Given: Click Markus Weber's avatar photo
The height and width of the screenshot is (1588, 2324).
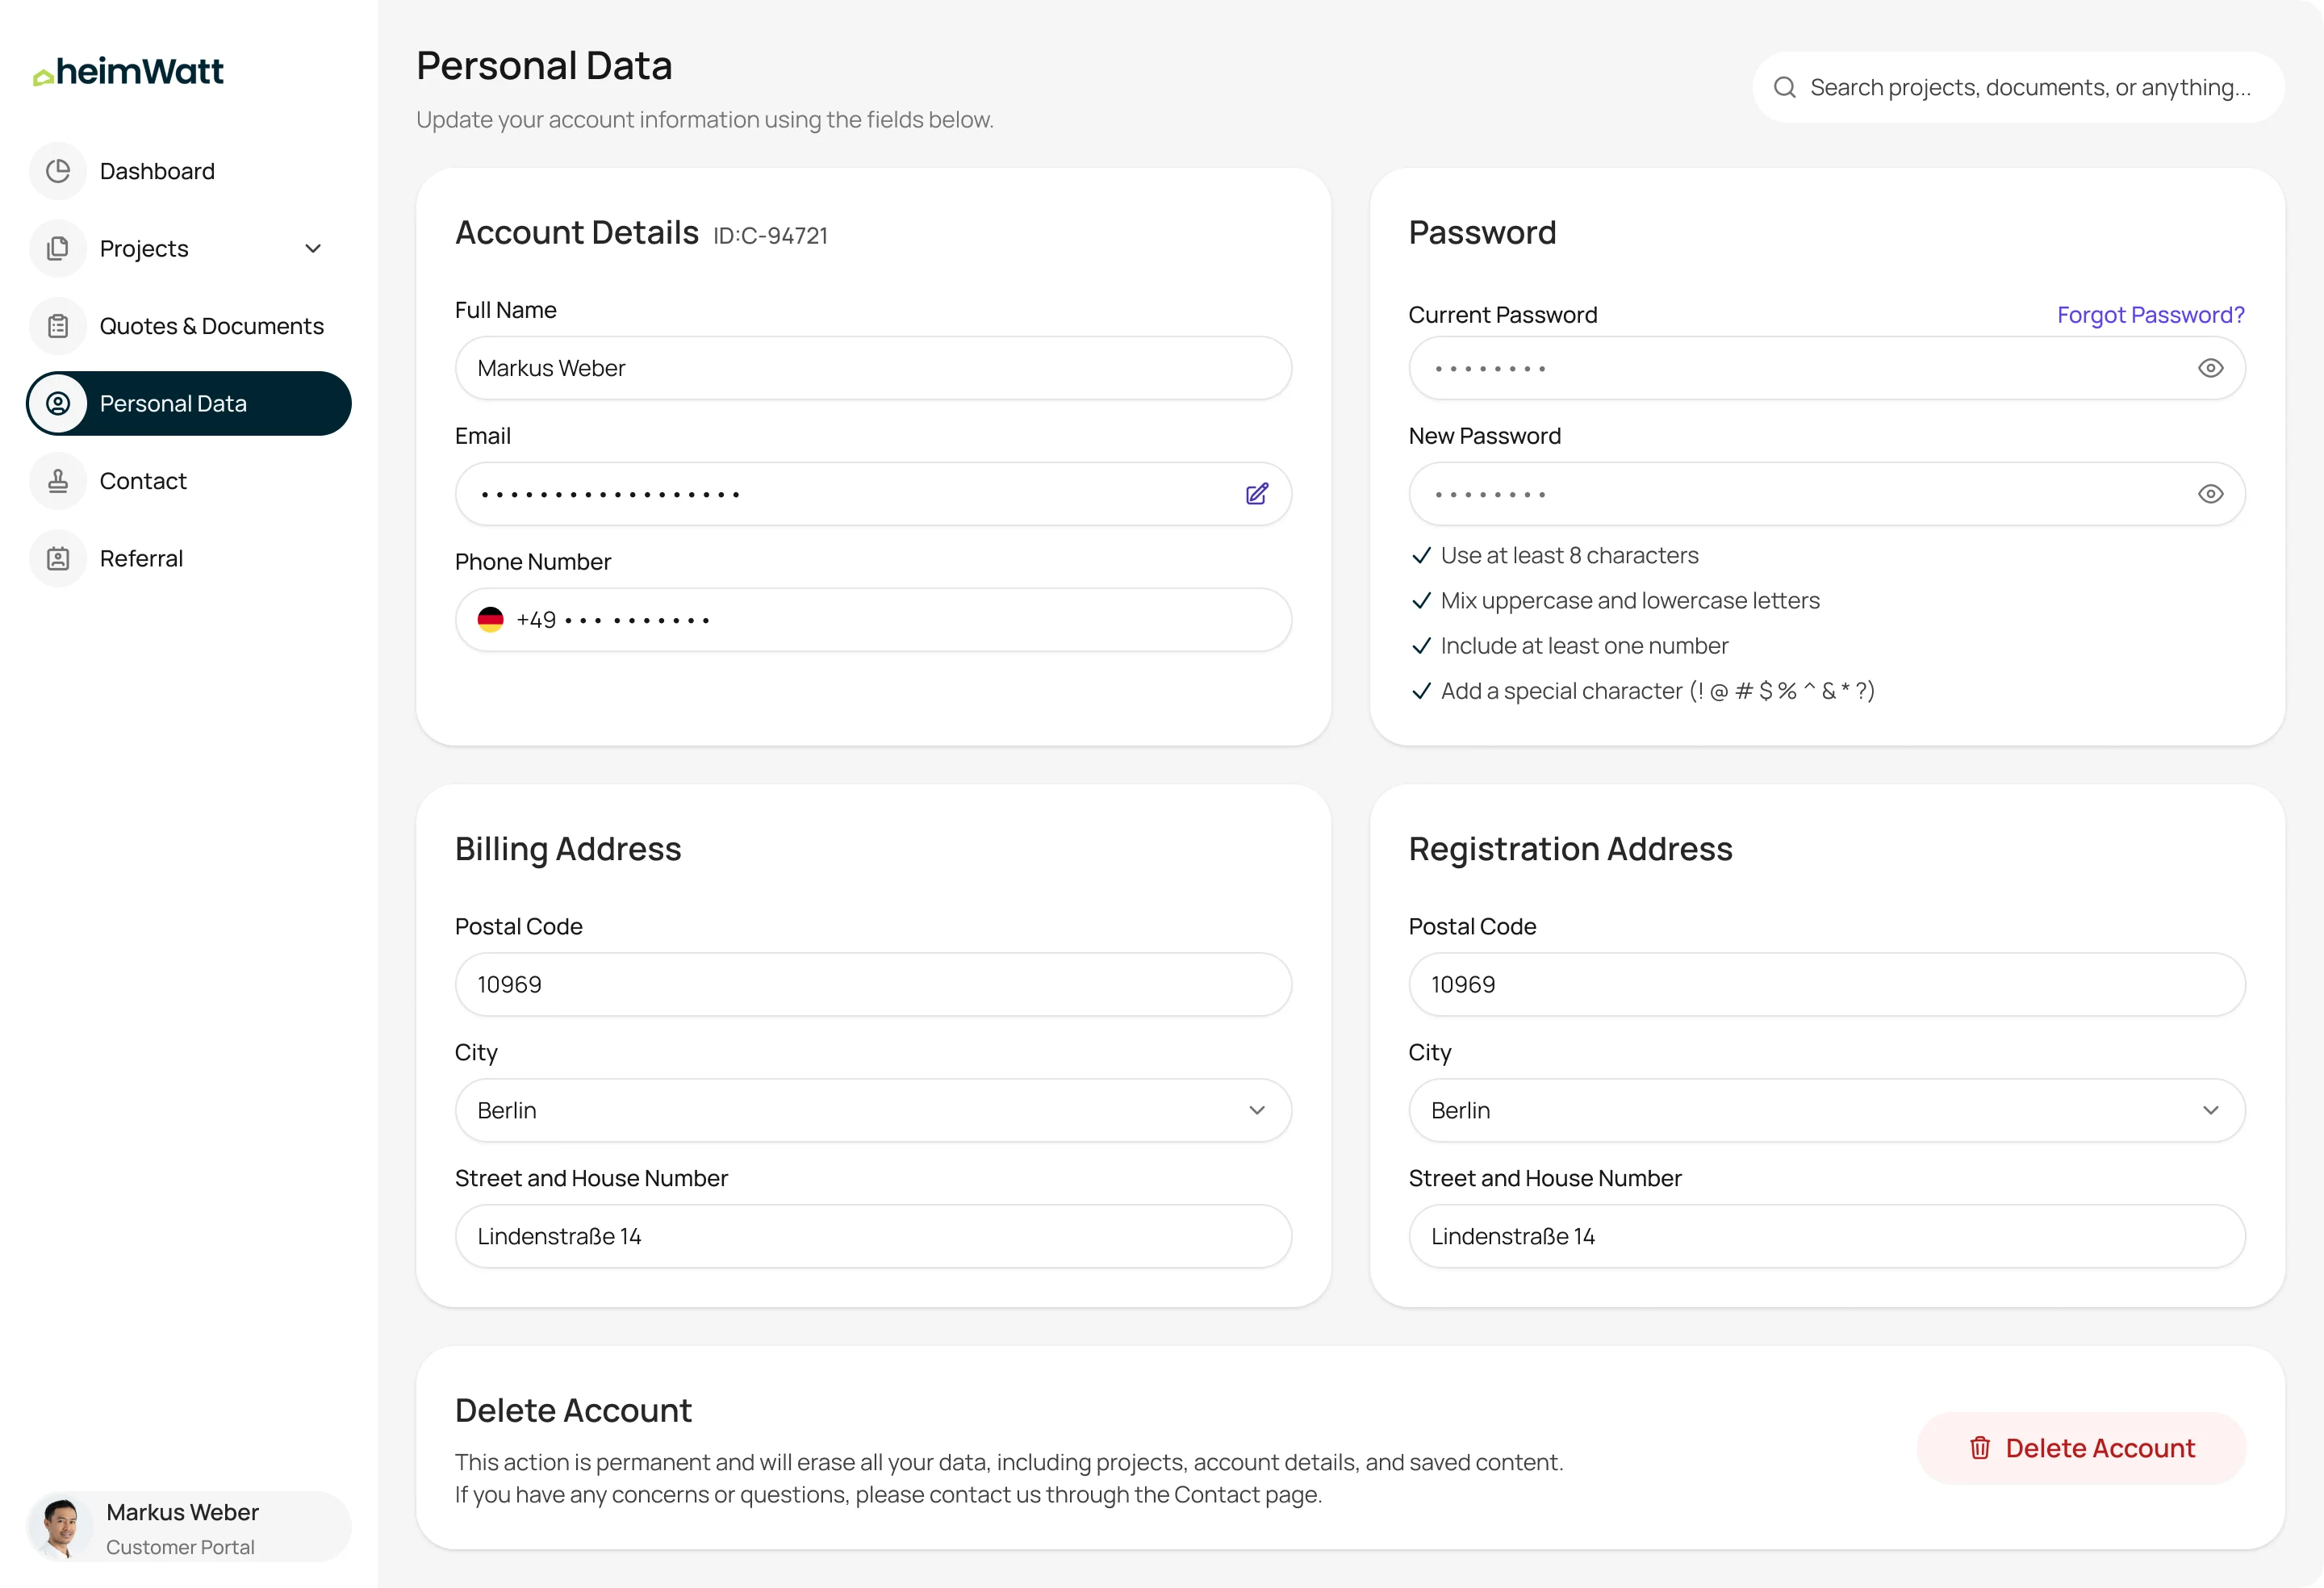Looking at the screenshot, I should point(60,1527).
